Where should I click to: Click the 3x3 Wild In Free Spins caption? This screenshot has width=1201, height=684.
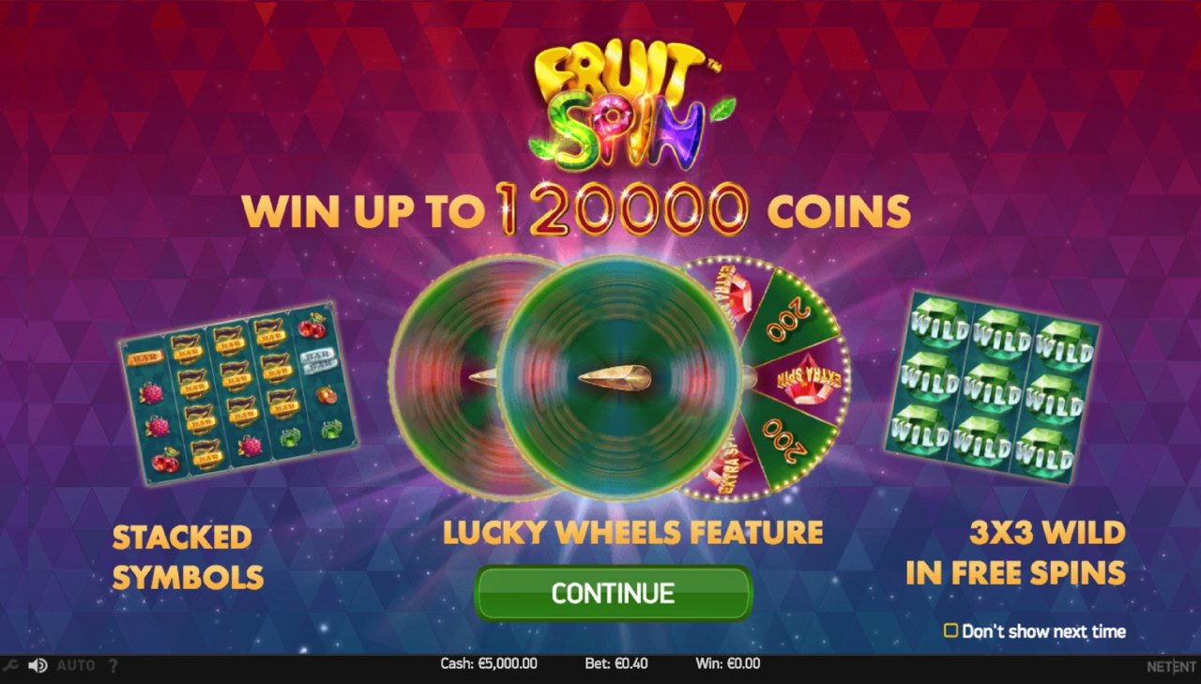click(1016, 553)
